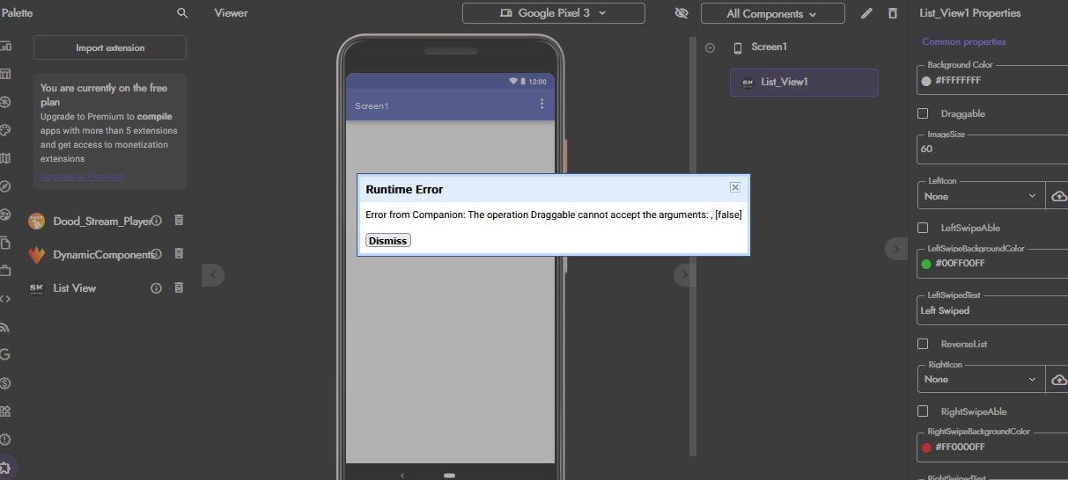Viewport: 1068px width, 480px height.
Task: Enable the Draggable checkbox
Action: pos(923,113)
